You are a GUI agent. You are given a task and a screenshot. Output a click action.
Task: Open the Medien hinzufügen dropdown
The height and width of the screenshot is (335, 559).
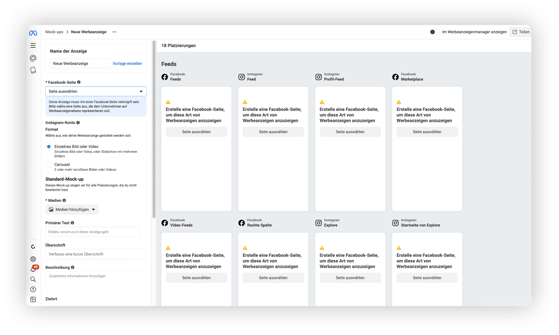pos(72,210)
